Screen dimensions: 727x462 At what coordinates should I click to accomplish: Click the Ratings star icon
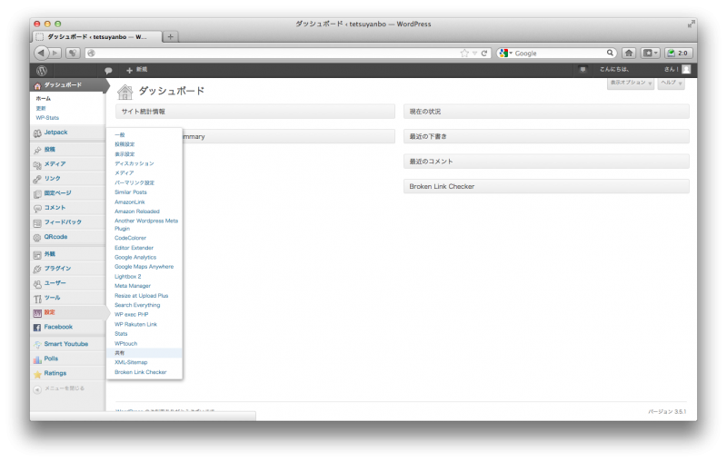coord(37,374)
